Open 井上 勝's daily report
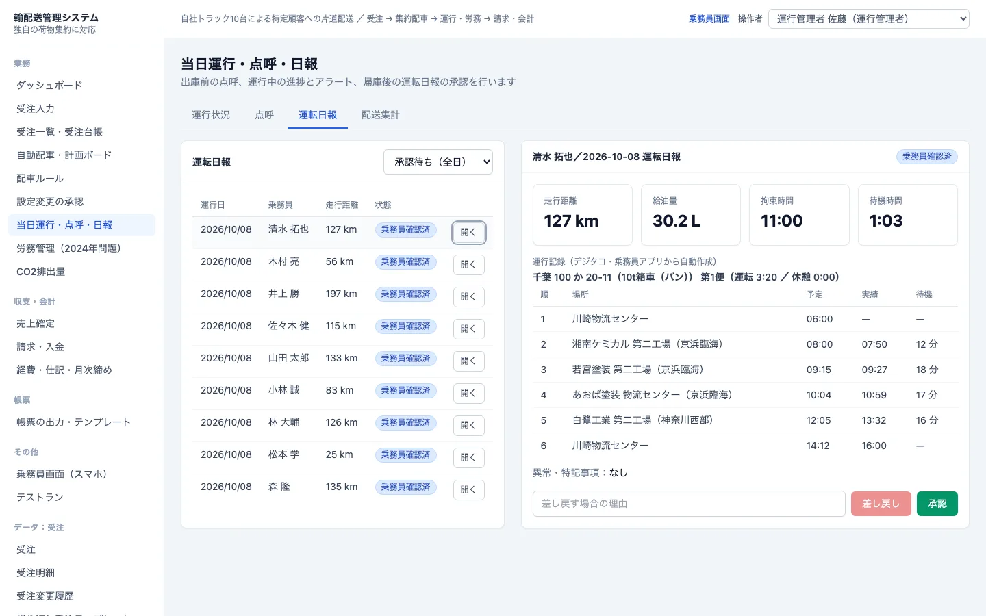This screenshot has height=616, width=986. coord(469,297)
